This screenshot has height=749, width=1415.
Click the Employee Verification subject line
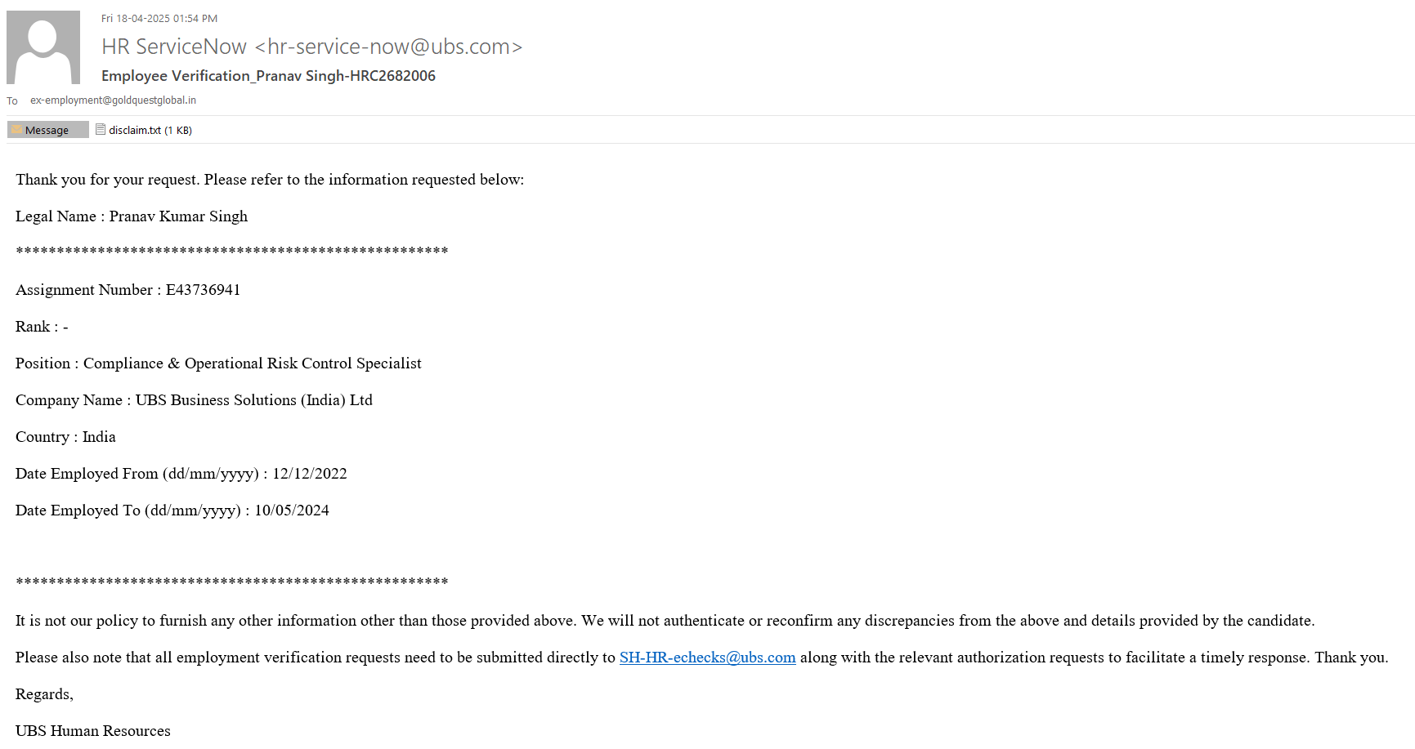pyautogui.click(x=268, y=76)
